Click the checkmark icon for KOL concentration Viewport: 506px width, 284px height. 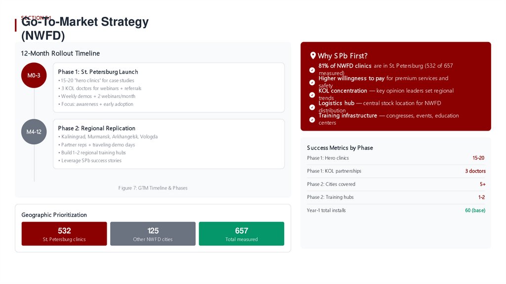click(x=312, y=95)
